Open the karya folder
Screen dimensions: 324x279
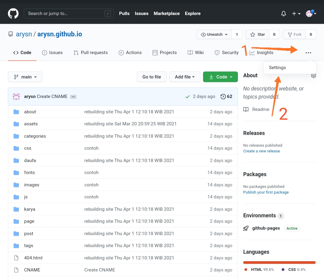29,209
